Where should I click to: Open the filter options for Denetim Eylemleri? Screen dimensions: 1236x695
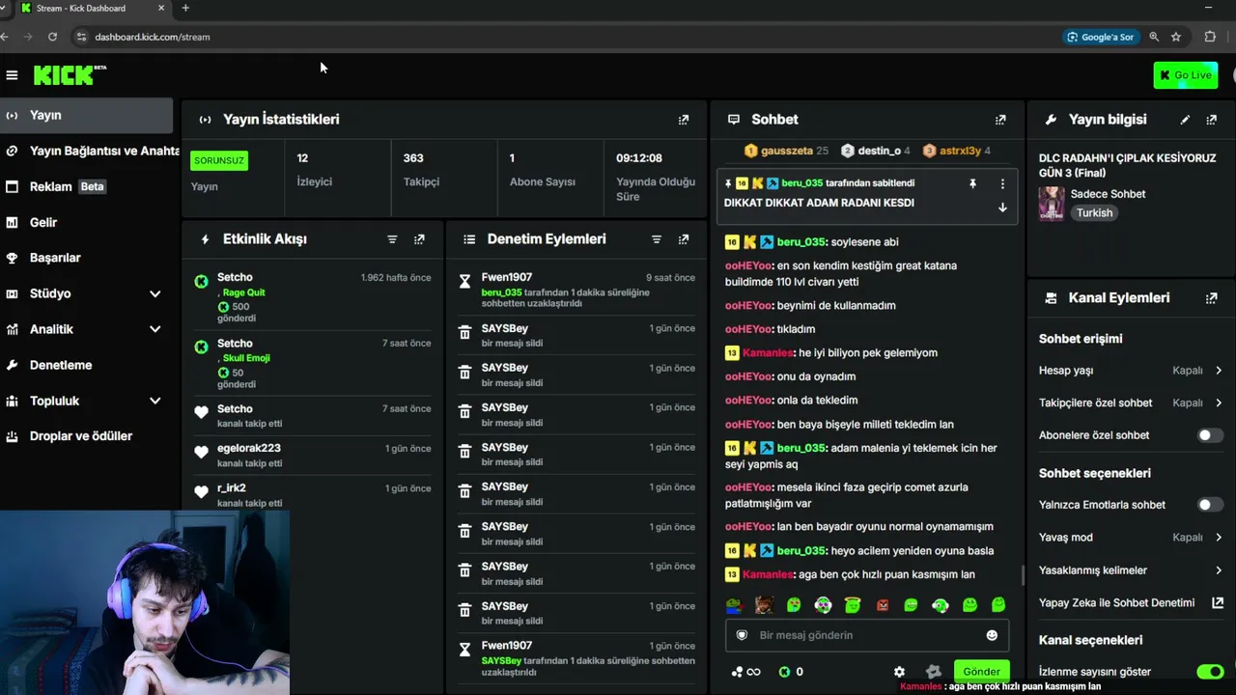pyautogui.click(x=657, y=239)
